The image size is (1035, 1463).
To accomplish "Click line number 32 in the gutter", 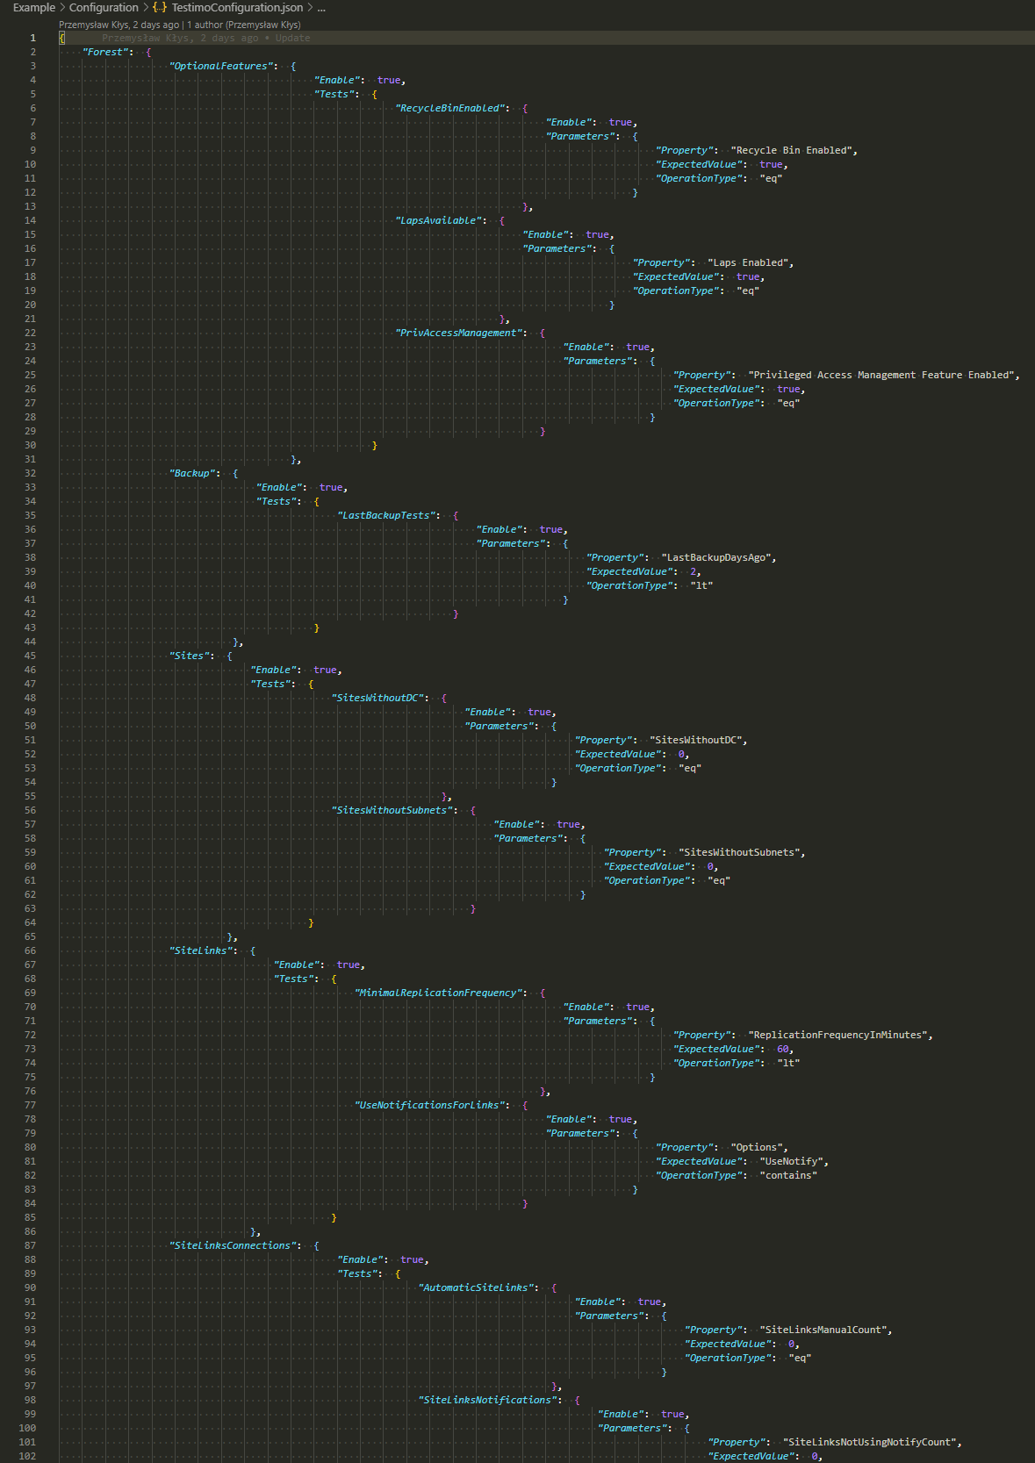I will coord(31,473).
